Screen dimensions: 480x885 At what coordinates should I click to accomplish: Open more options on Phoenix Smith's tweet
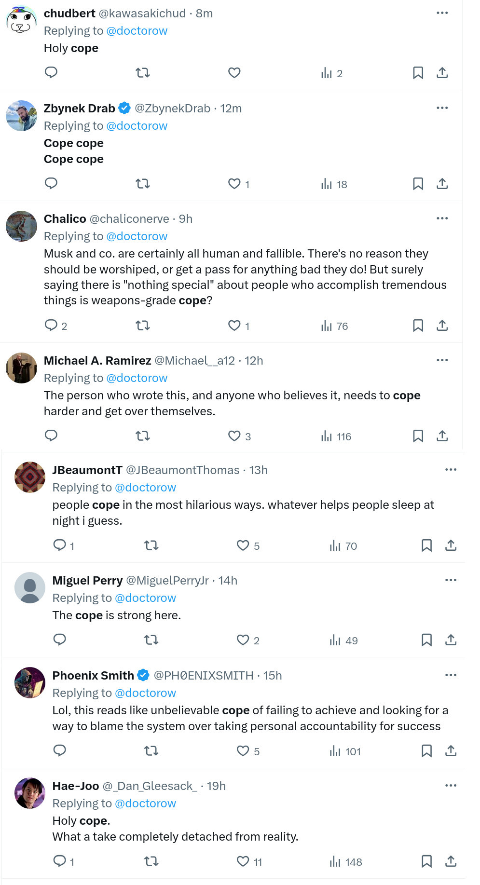451,675
